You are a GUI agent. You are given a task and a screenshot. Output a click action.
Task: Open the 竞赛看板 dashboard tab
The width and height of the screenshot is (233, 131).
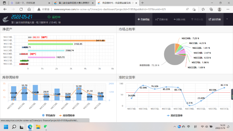tap(144, 19)
